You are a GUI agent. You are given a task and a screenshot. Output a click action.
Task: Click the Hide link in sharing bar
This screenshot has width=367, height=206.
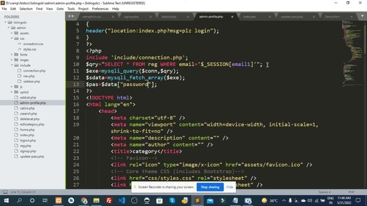pyautogui.click(x=230, y=187)
